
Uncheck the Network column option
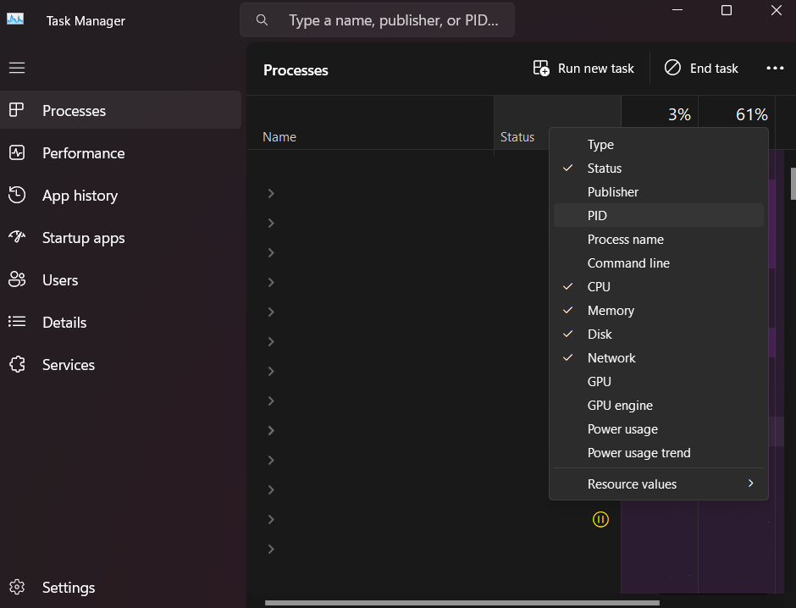tap(659, 358)
